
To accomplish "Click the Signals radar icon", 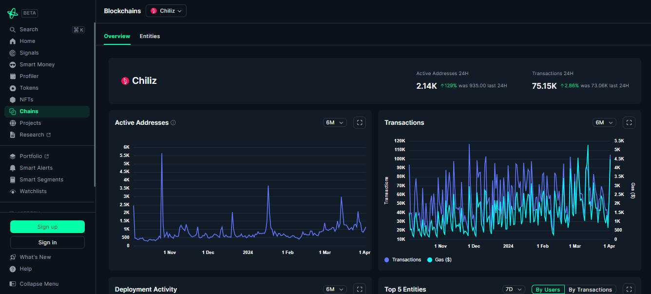I will (13, 53).
